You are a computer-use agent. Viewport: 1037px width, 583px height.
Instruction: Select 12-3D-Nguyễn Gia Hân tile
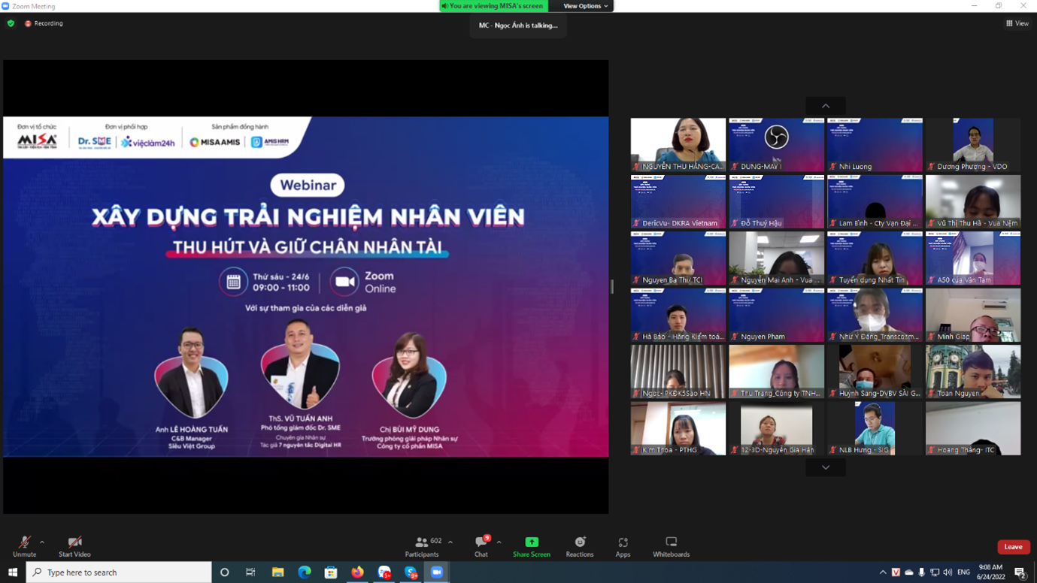777,428
